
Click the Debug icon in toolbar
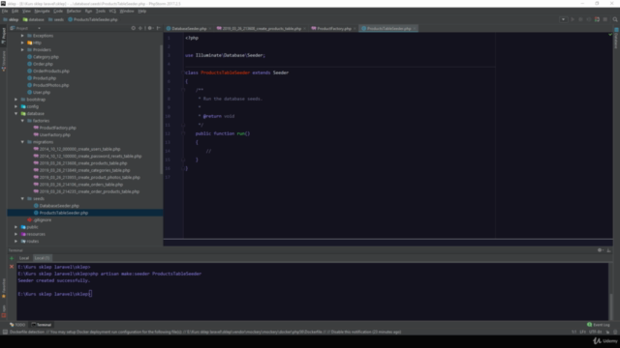coord(580,19)
